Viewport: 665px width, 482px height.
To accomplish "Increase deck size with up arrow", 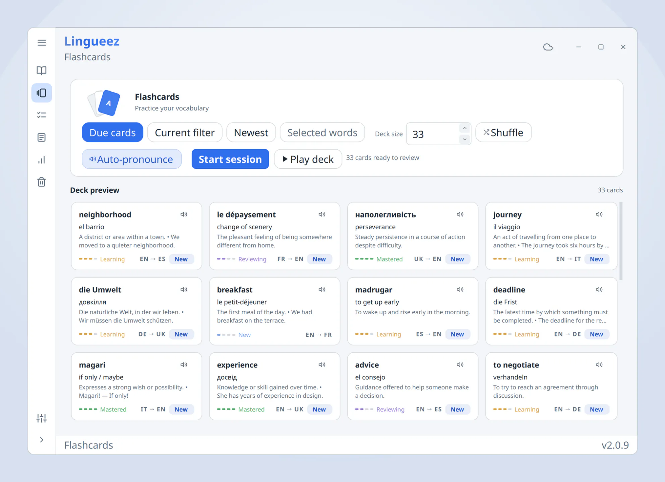I will [x=465, y=129].
